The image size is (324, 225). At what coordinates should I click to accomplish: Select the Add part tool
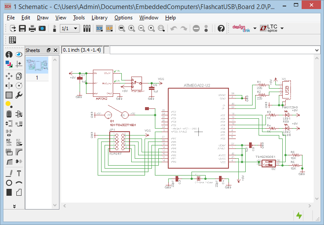point(19,114)
